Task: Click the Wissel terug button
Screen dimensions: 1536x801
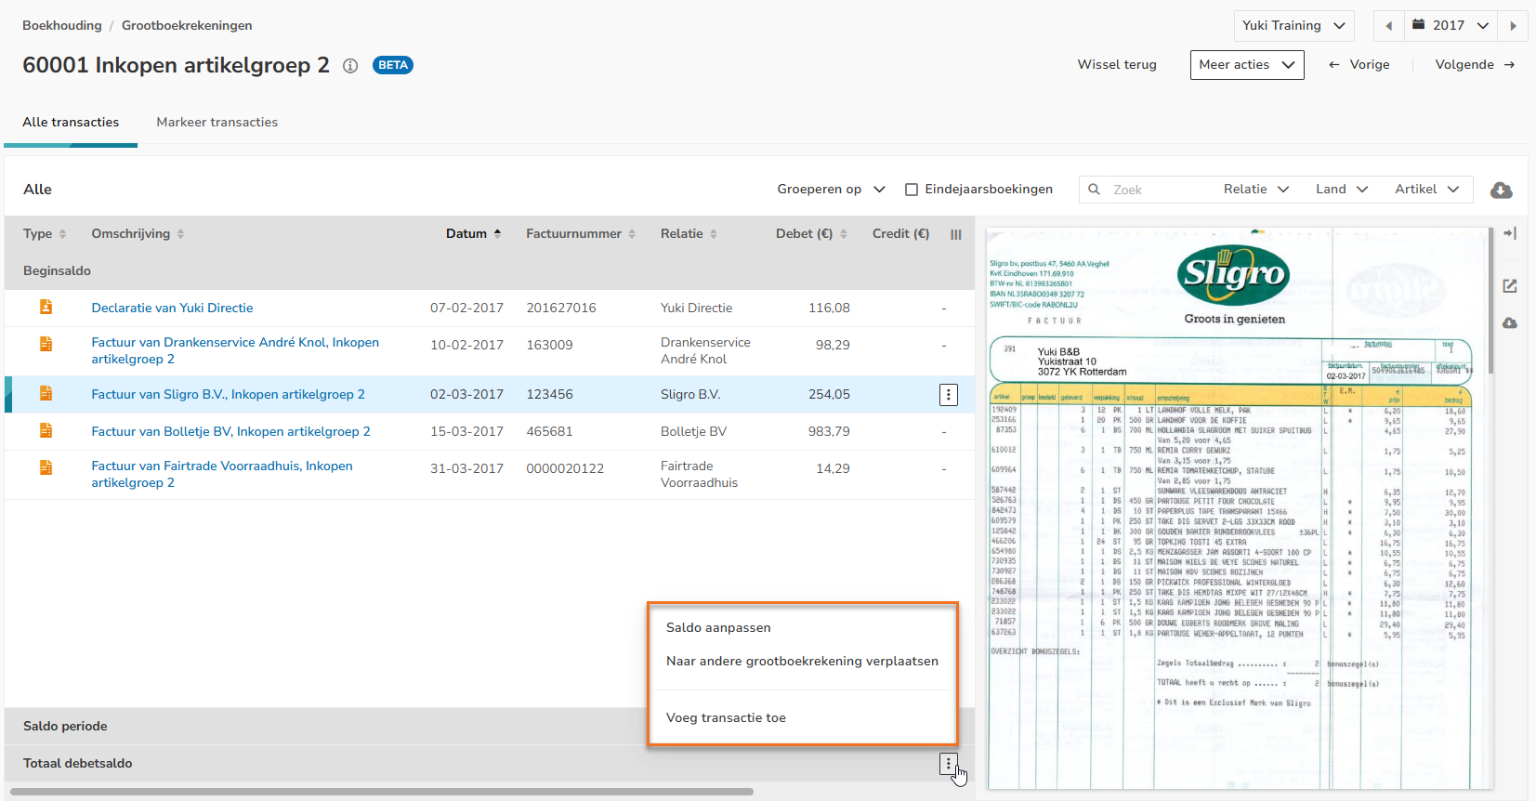Action: [x=1117, y=65]
